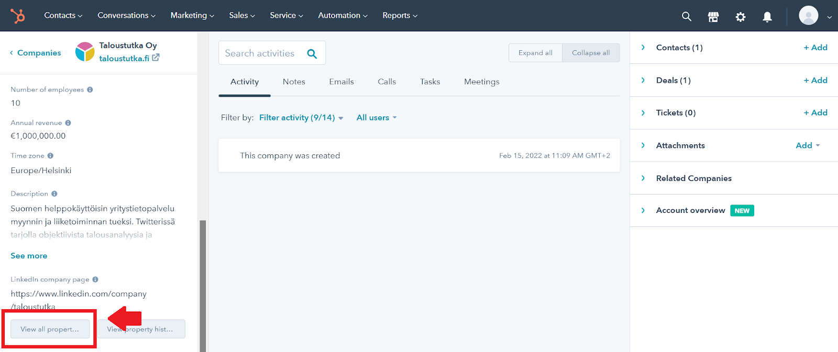Click the LinkedIn company page URL
This screenshot has height=352, width=838.
79,300
